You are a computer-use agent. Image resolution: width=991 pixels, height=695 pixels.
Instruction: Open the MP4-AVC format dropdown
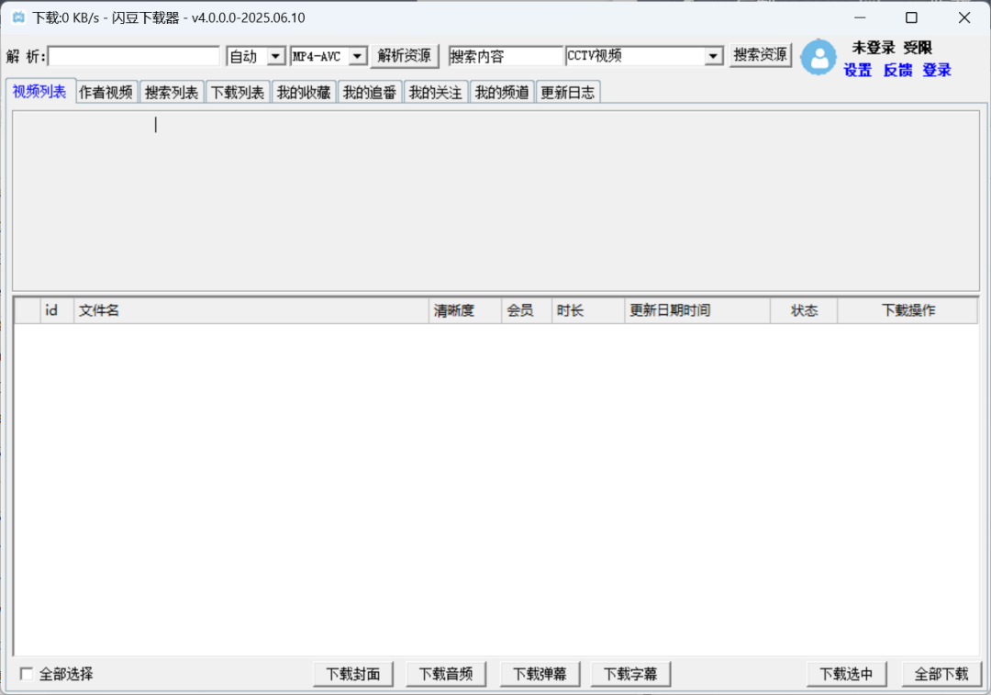(358, 56)
